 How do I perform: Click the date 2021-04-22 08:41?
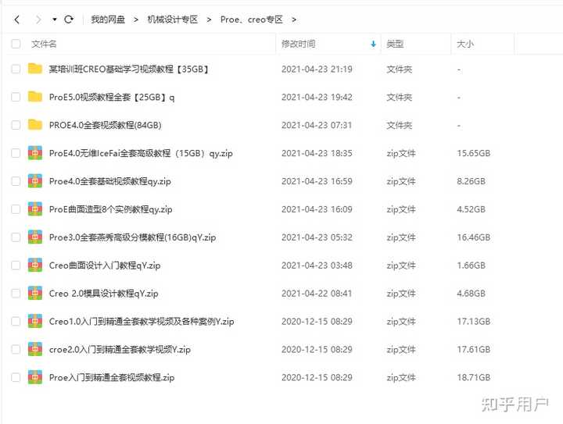[x=317, y=293]
